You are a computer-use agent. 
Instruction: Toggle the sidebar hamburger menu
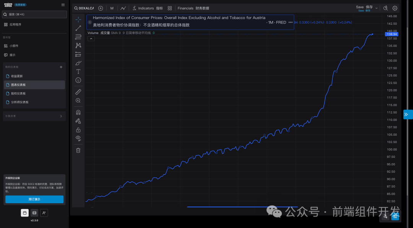point(63,5)
